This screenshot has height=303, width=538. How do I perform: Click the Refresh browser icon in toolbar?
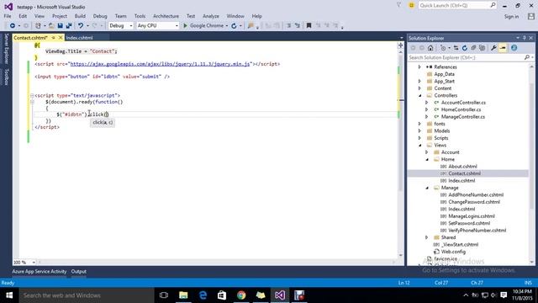(x=234, y=26)
